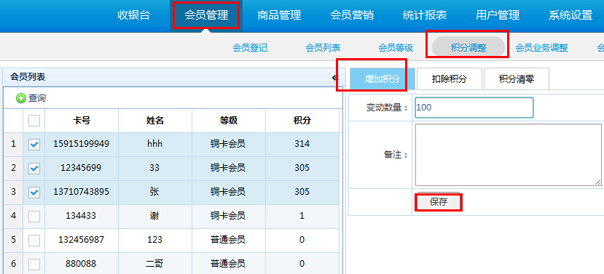
Task: Click the member name hhh
Action: pos(155,144)
